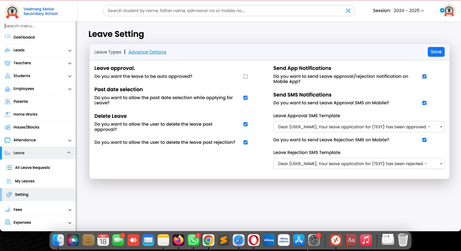The width and height of the screenshot is (461, 251).
Task: Enable auto approval of leave checkbox
Action: [245, 76]
